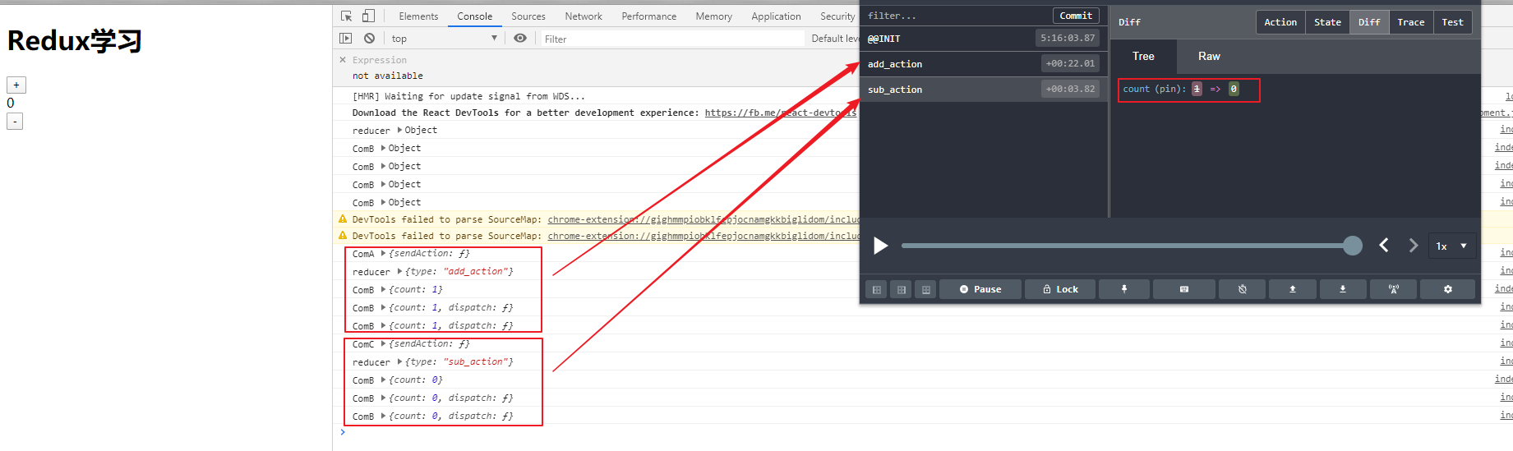Image resolution: width=1513 pixels, height=451 pixels.
Task: Expand the ComC {sendAction: f} entry
Action: pyautogui.click(x=384, y=343)
